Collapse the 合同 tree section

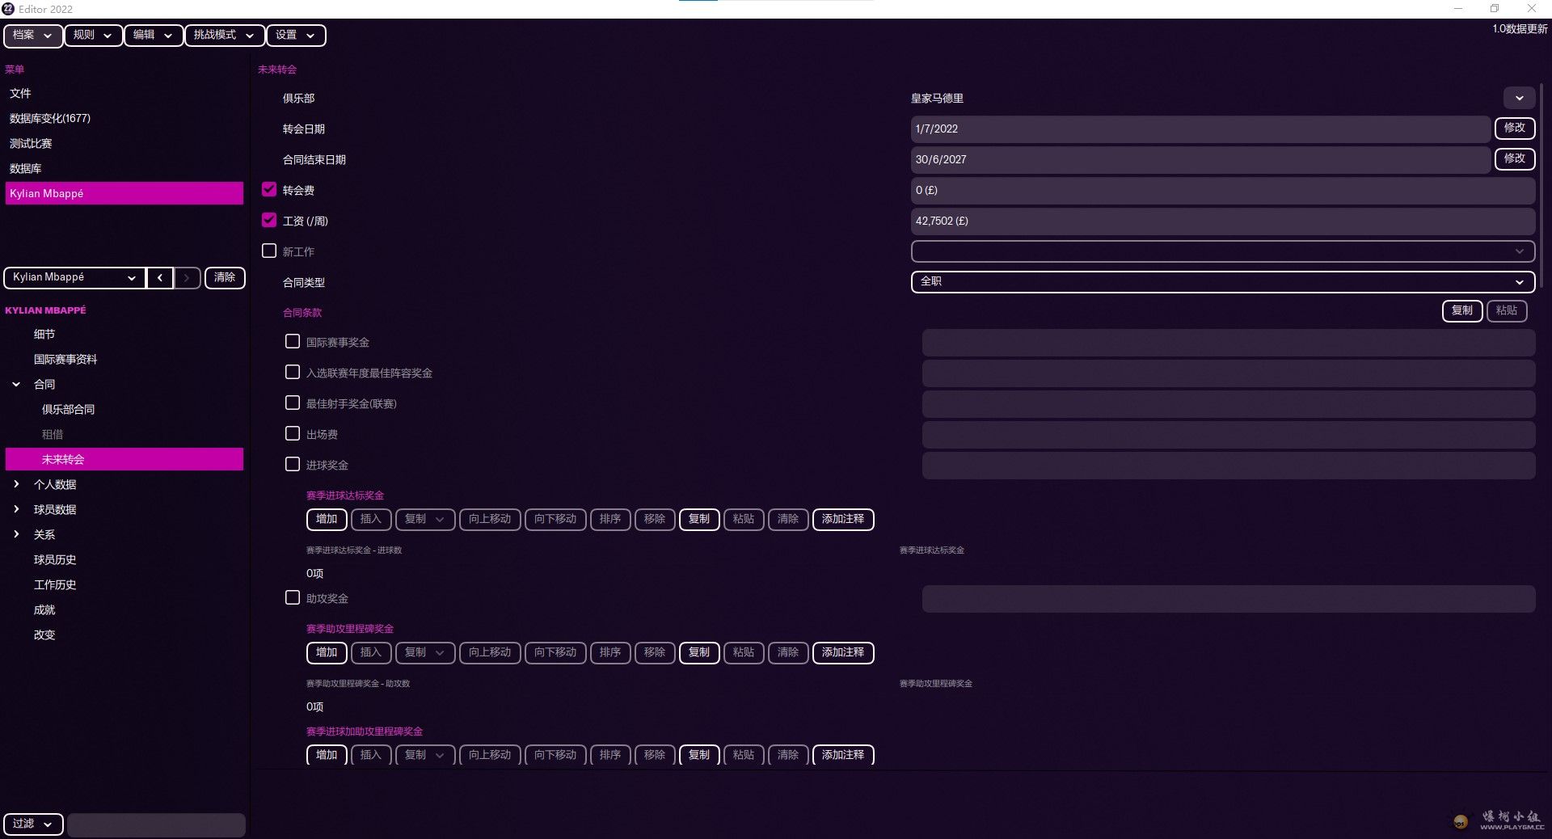[16, 385]
